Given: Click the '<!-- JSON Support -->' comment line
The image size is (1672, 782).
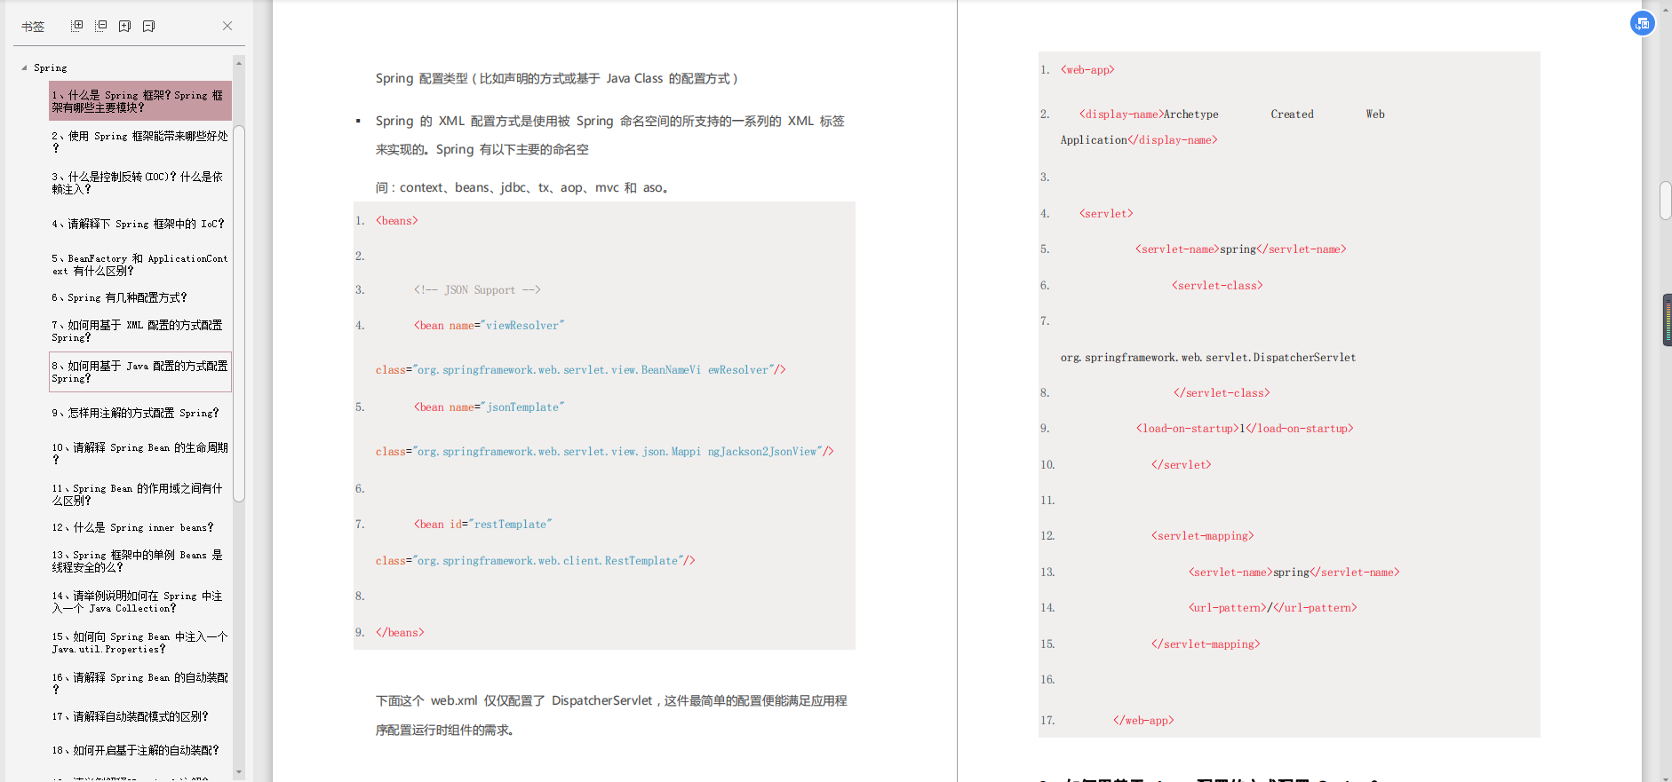Looking at the screenshot, I should tap(477, 289).
